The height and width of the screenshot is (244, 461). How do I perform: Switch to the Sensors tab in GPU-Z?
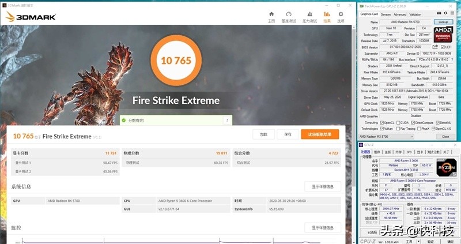coord(386,14)
